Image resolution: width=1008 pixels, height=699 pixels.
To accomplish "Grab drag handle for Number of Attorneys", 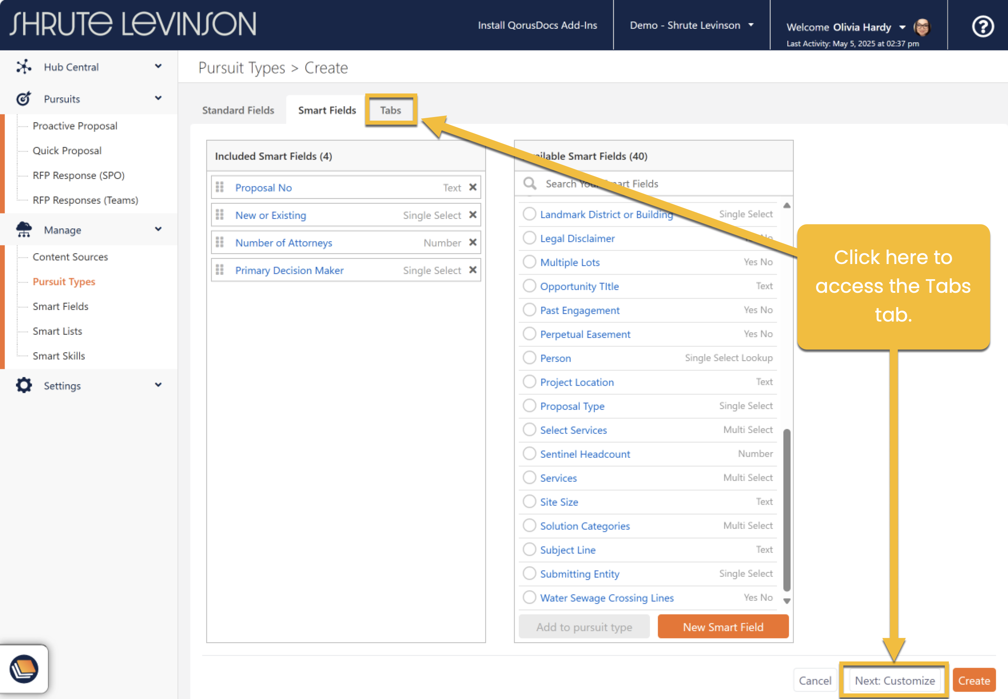I will point(220,242).
